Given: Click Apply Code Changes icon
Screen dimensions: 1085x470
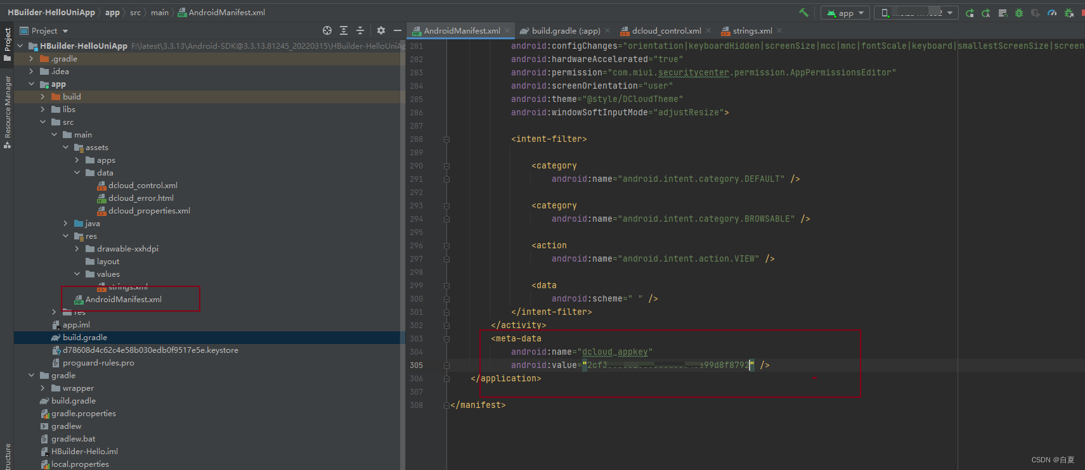Looking at the screenshot, I should [x=986, y=13].
